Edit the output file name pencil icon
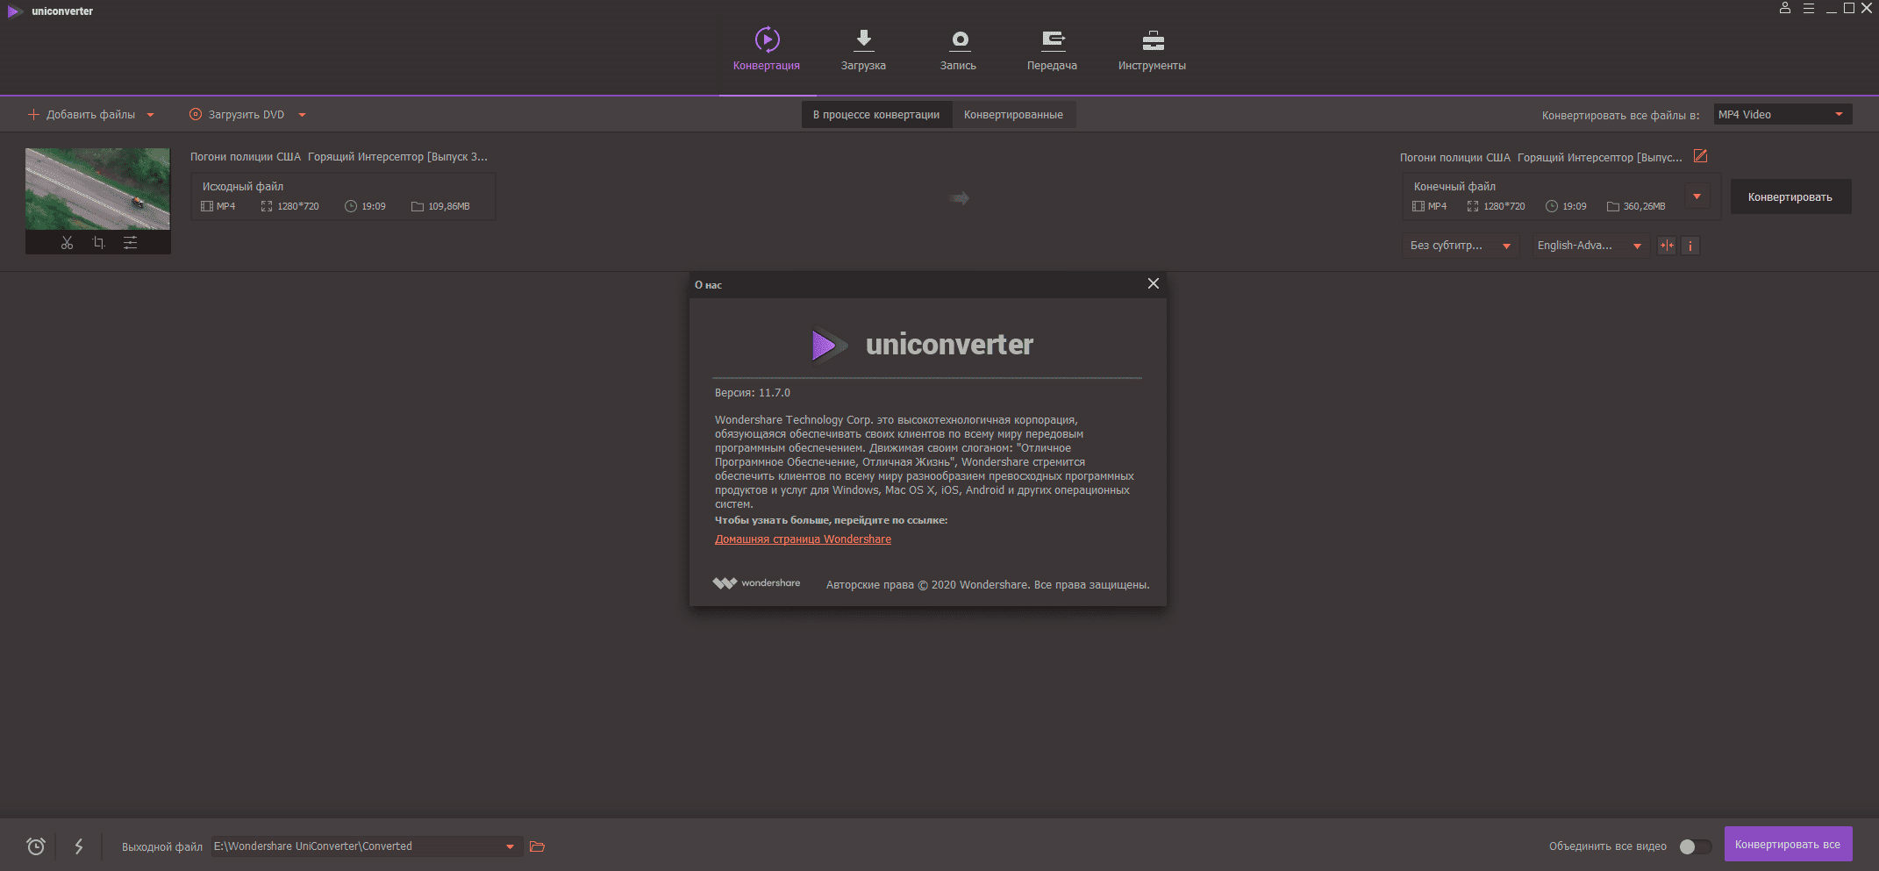This screenshot has width=1879, height=871. click(x=1700, y=156)
